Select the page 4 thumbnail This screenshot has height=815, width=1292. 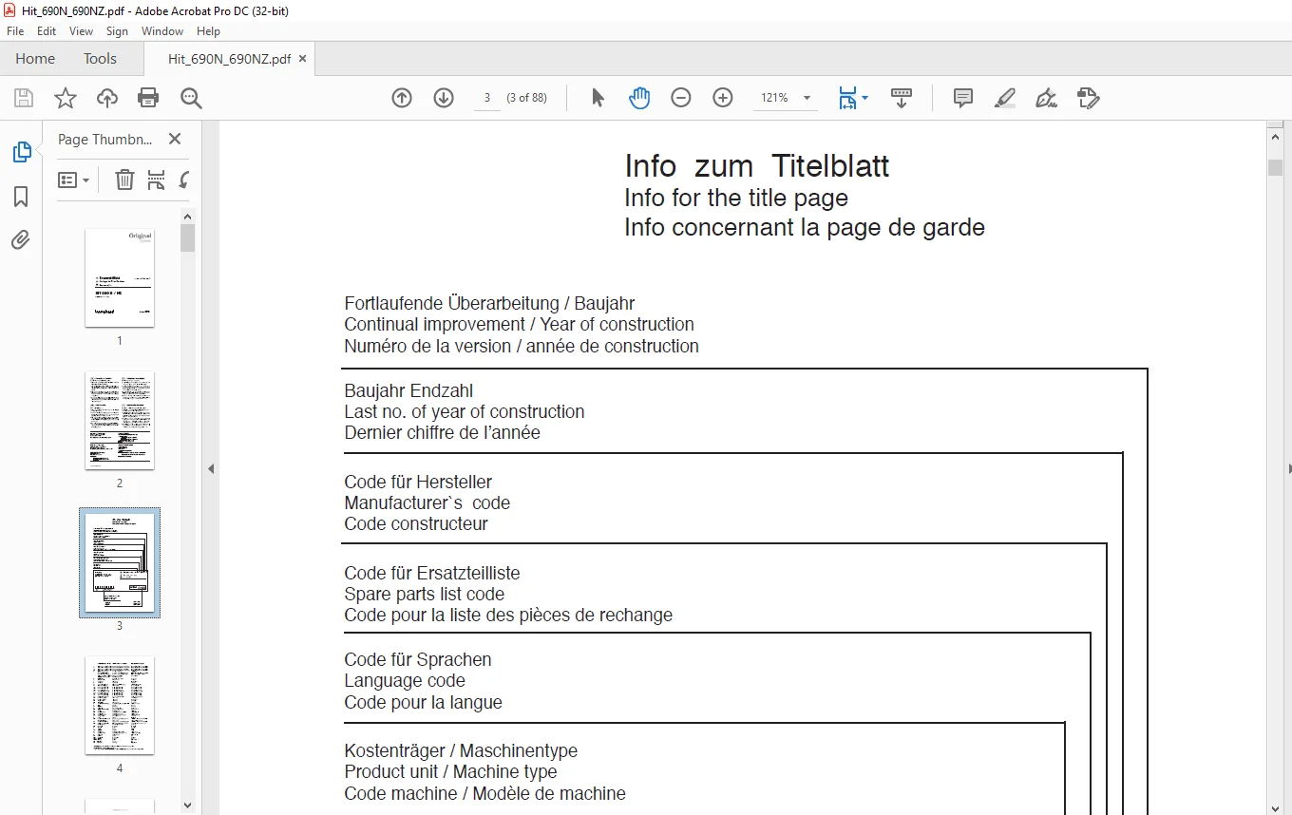coord(120,705)
